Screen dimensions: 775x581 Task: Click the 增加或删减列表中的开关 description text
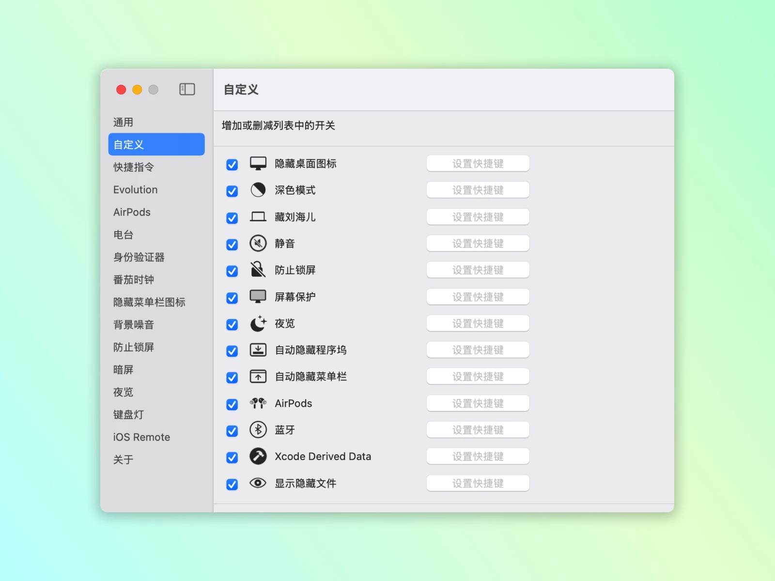(x=279, y=125)
